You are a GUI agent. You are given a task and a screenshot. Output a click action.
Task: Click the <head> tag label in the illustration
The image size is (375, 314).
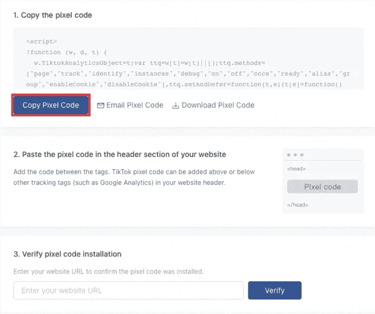coord(296,169)
